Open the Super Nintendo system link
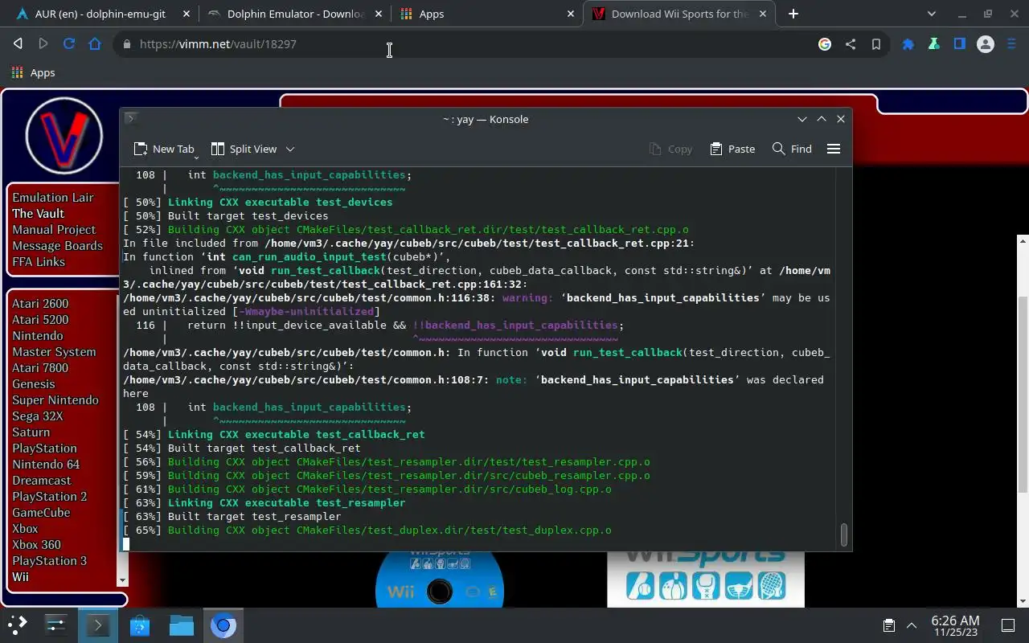This screenshot has height=643, width=1029. click(55, 400)
